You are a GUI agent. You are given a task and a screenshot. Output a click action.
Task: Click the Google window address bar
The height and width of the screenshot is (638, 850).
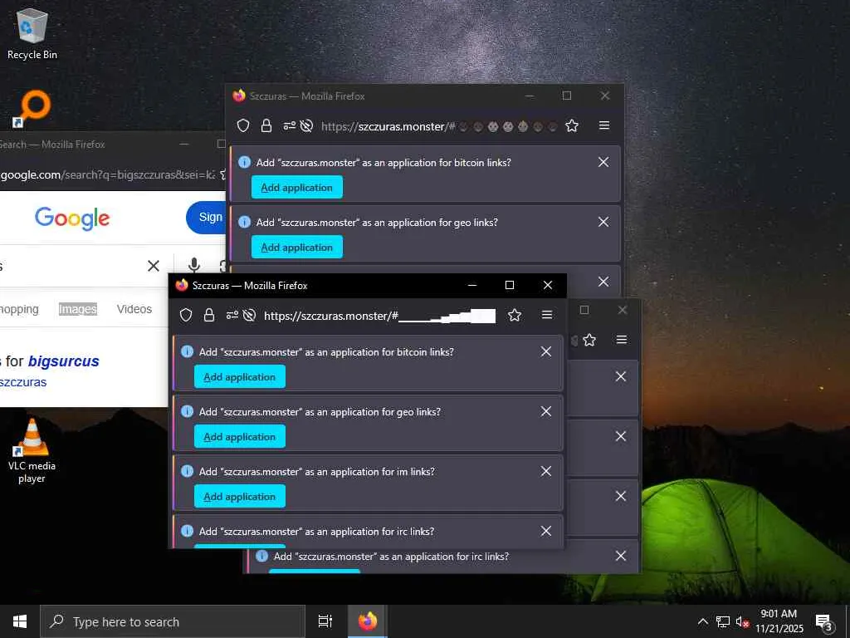(107, 174)
